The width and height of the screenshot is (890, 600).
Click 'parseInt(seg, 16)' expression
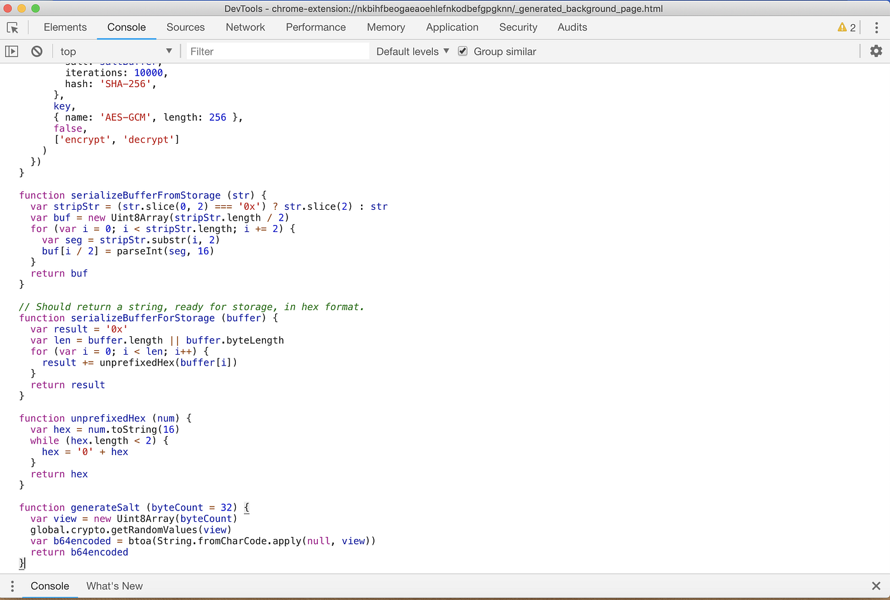click(x=165, y=251)
